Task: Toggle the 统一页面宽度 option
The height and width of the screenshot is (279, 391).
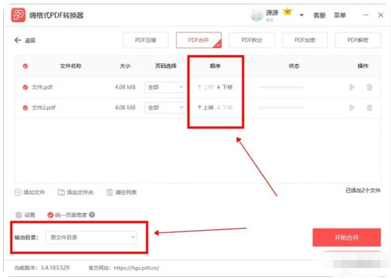Action: (x=51, y=215)
